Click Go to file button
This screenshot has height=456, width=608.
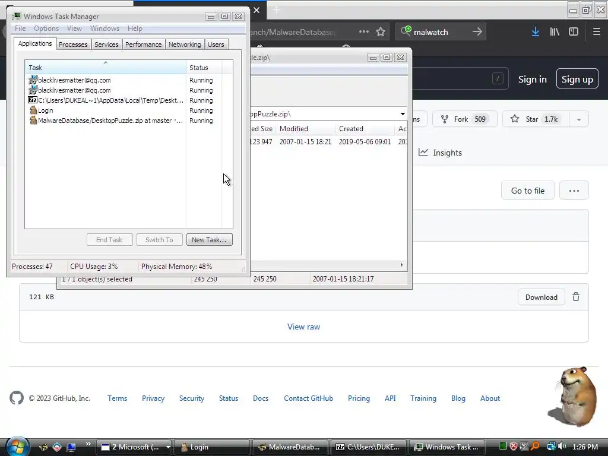coord(528,191)
